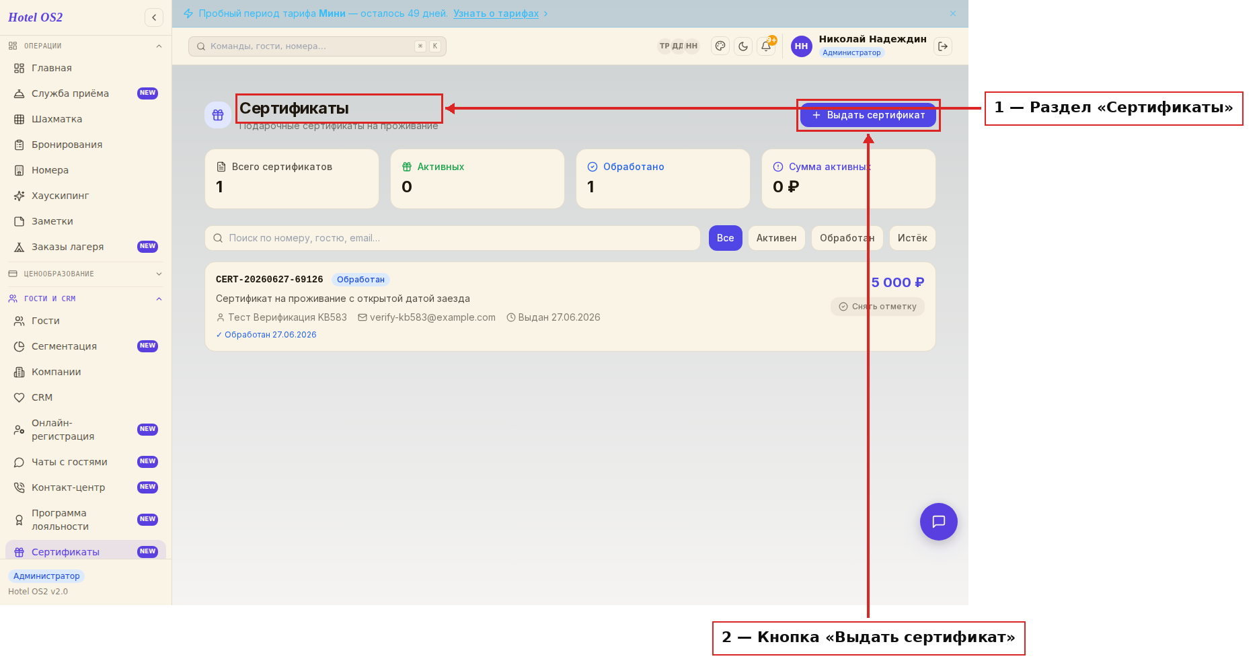
Task: Open Заказы лагеря section
Action: pyautogui.click(x=85, y=247)
